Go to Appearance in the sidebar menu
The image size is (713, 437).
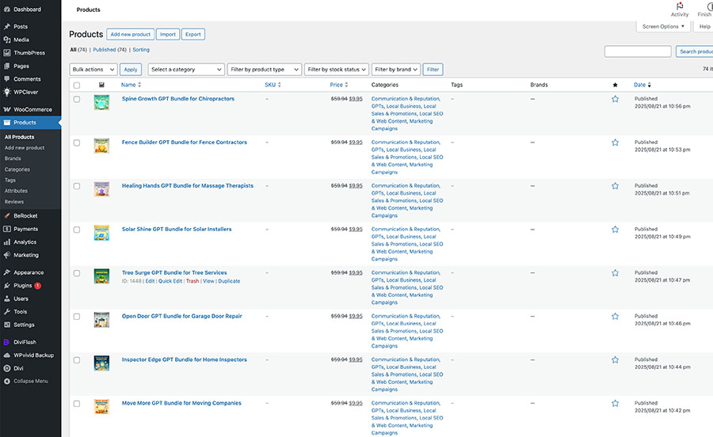coord(29,272)
